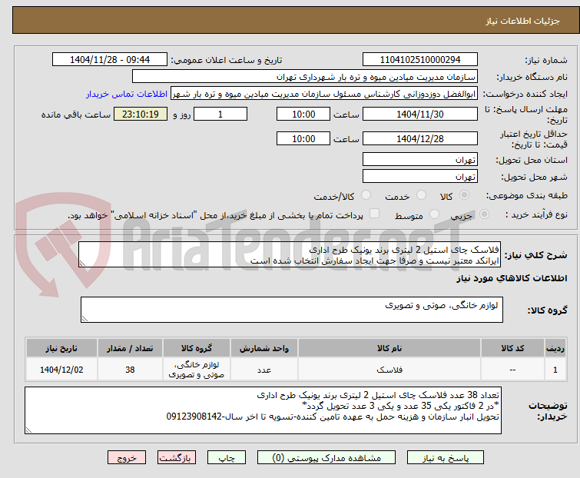Image resolution: width=580 pixels, height=478 pixels.
Task: Click the نام دستگاه خریدار field
Action: pyautogui.click(x=305, y=77)
